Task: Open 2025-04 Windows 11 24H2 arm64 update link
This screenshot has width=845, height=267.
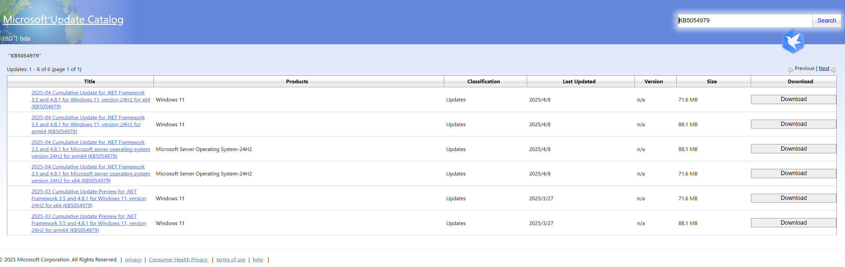Action: click(88, 125)
